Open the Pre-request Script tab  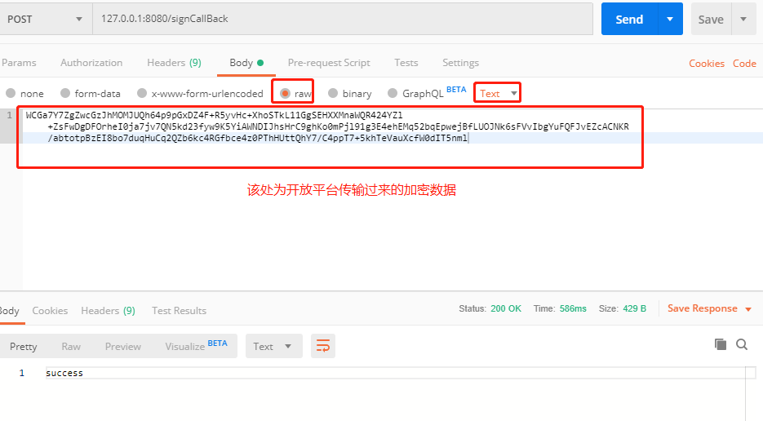329,63
